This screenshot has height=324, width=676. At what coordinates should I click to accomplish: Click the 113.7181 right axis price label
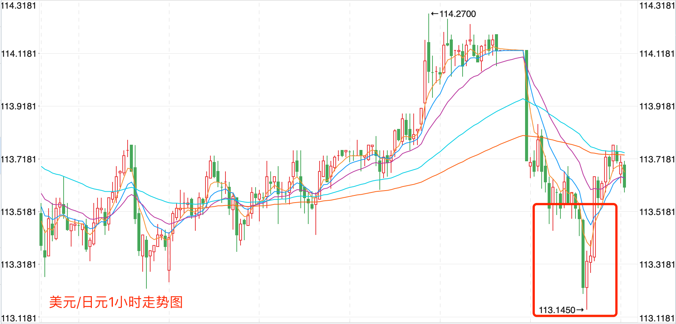click(x=657, y=159)
